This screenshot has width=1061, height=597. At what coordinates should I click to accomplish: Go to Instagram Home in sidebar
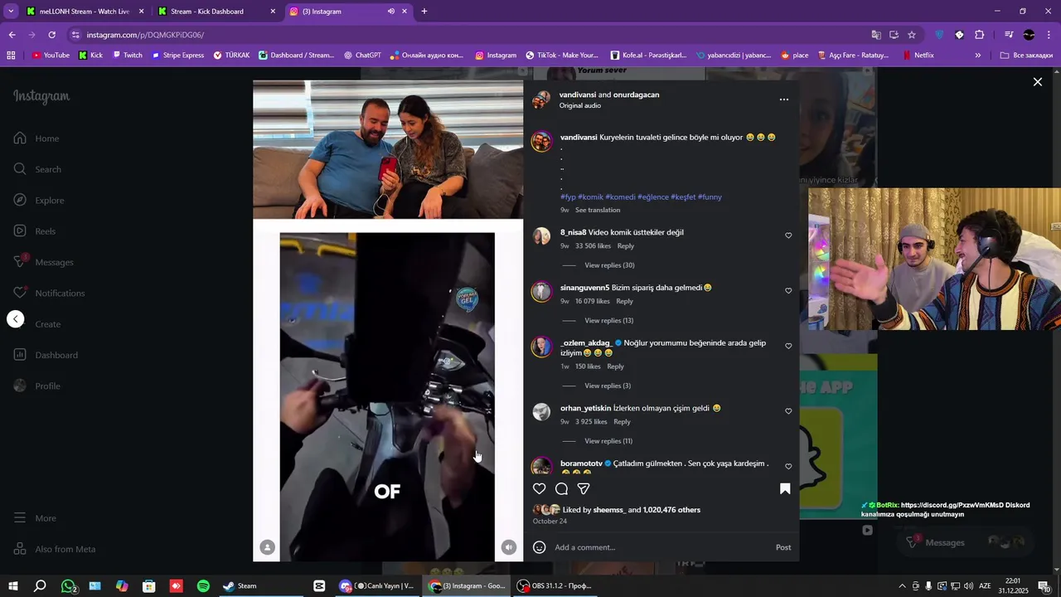point(36,138)
